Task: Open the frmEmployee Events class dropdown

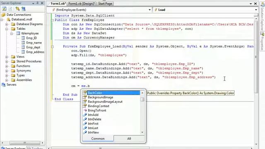Action: pyautogui.click(x=149, y=10)
